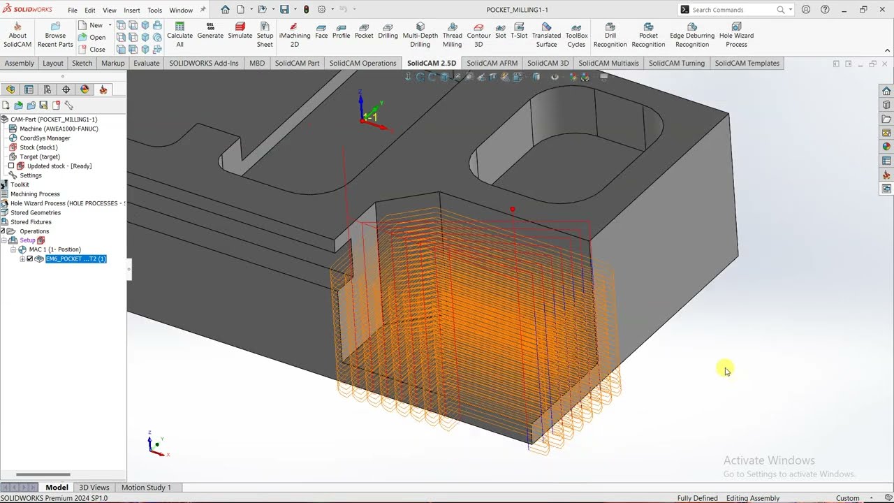Add a Profile operation
Screen dimensions: 894x503
[x=342, y=31]
